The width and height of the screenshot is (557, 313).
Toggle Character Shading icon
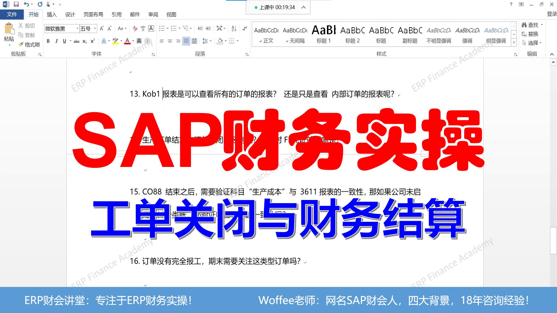pos(139,41)
